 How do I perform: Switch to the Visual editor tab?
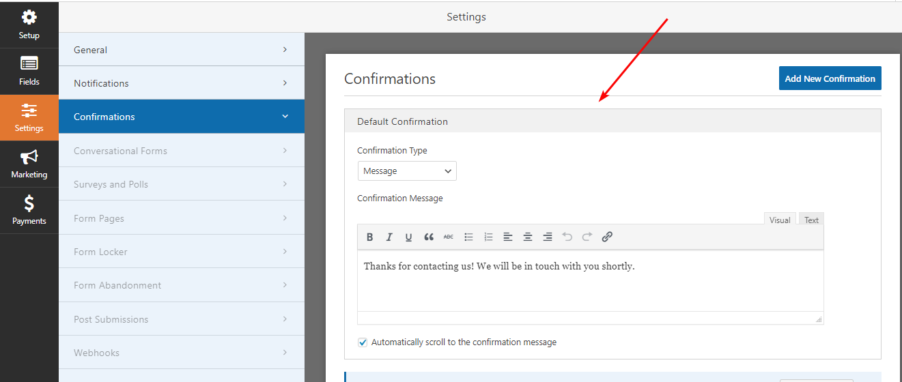coord(780,220)
